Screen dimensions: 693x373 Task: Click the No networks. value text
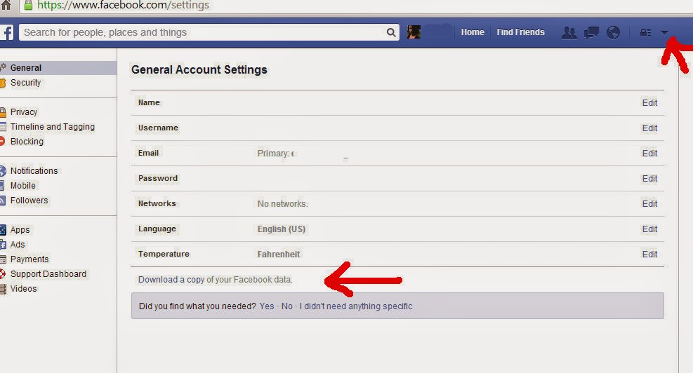(282, 204)
